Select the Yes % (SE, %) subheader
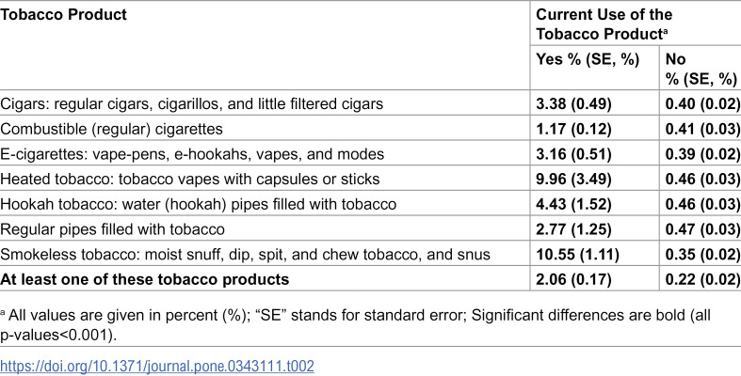The height and width of the screenshot is (376, 741). (x=588, y=59)
